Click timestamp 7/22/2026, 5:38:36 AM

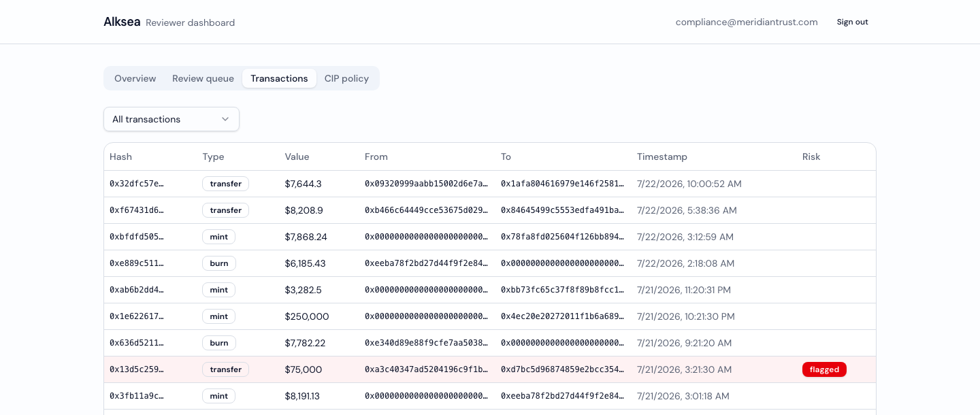click(x=687, y=210)
